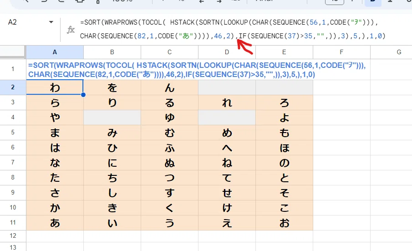This screenshot has width=412, height=251.
Task: Click cell containing み
Action: click(x=112, y=132)
